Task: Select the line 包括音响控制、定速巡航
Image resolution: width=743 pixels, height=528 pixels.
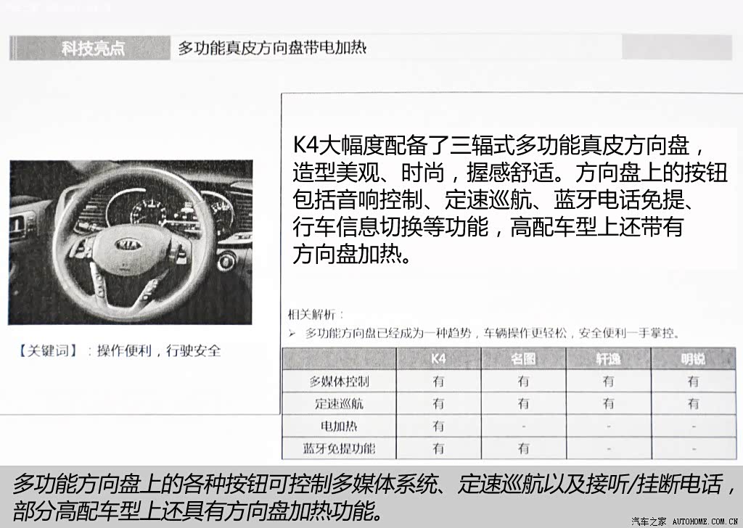Action: (493, 200)
